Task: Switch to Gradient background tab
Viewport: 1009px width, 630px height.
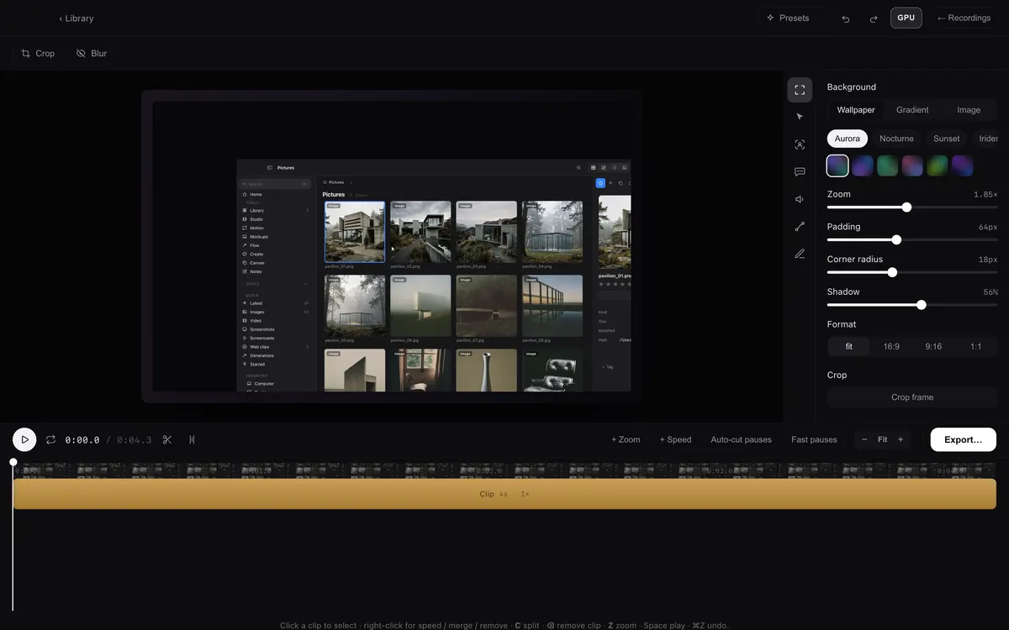Action: (912, 110)
